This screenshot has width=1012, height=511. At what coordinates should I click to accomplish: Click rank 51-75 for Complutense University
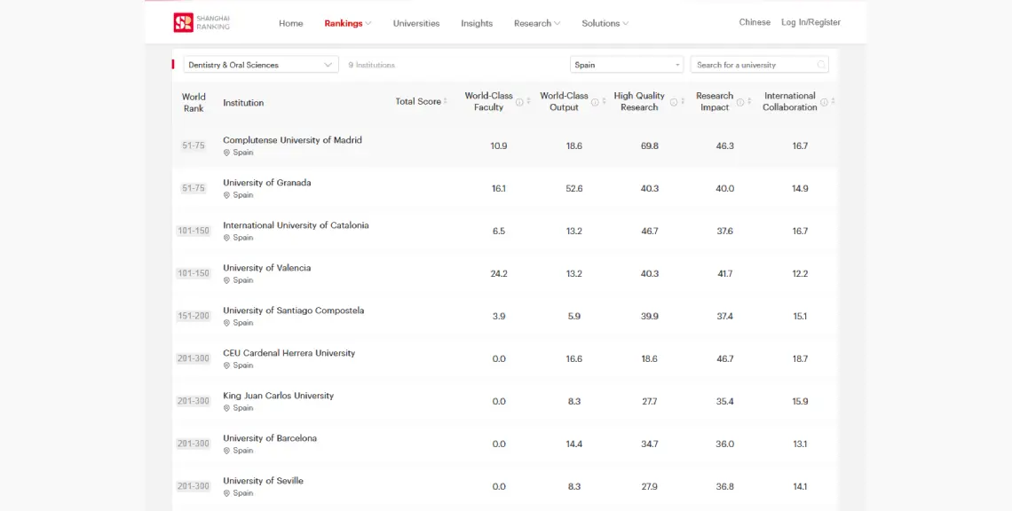point(194,145)
